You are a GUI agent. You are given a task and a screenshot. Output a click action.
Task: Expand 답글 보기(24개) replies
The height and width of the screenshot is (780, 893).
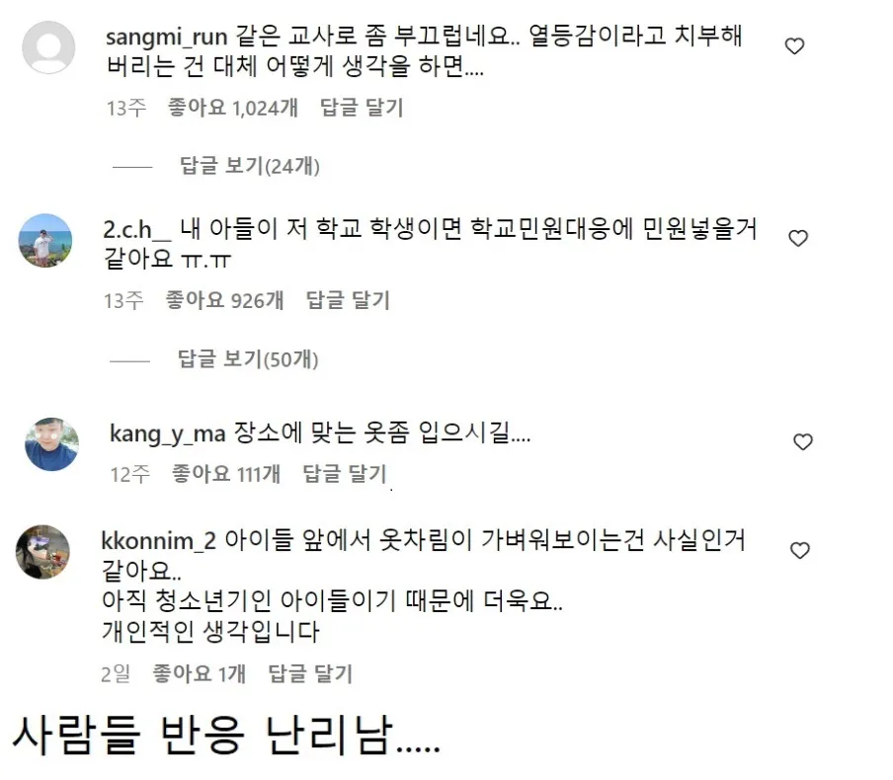coord(250,166)
